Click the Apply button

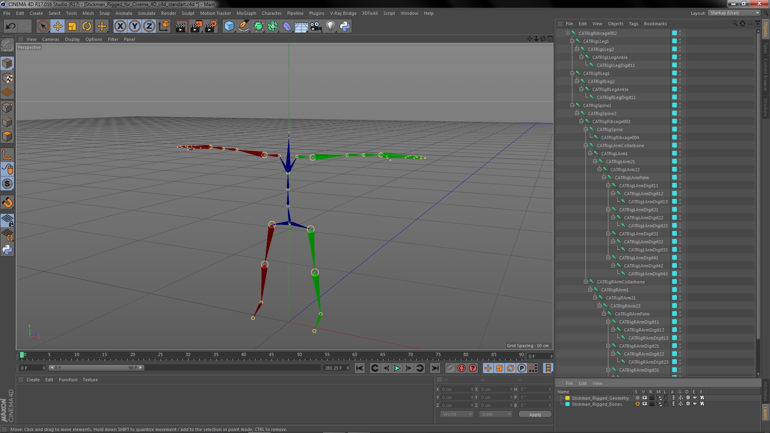click(x=535, y=415)
